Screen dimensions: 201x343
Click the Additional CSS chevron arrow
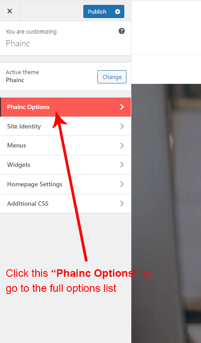click(x=122, y=204)
